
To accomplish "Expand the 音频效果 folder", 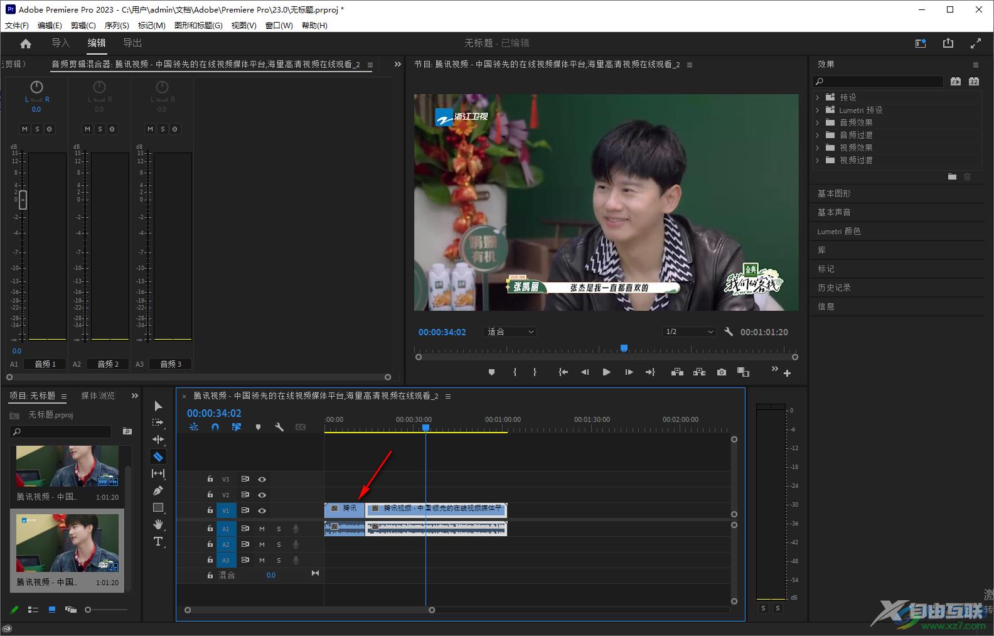I will [817, 122].
